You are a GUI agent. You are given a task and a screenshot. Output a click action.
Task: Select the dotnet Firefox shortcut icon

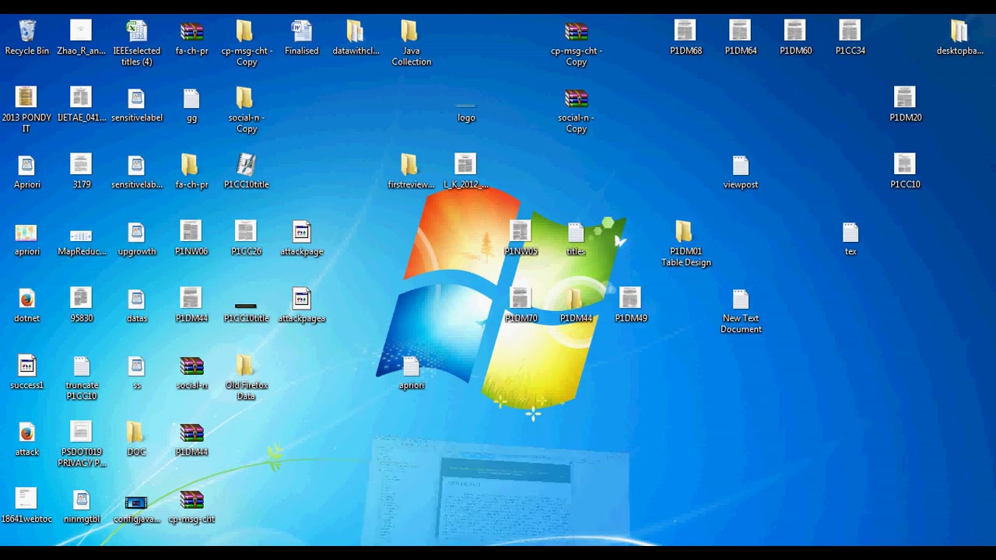26,299
